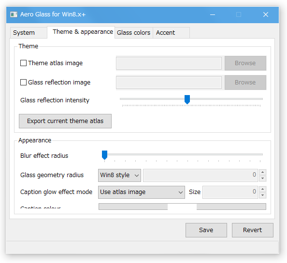This screenshot has width=287, height=263.
Task: Select the Theme & appearance tab
Action: click(81, 32)
